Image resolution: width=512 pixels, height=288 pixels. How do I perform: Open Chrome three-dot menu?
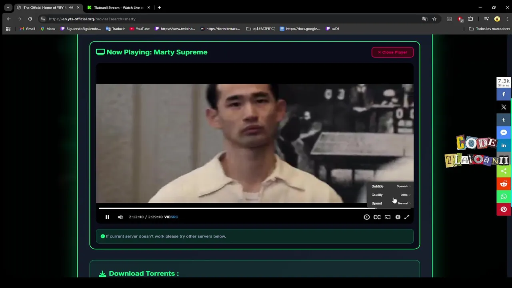(508, 19)
